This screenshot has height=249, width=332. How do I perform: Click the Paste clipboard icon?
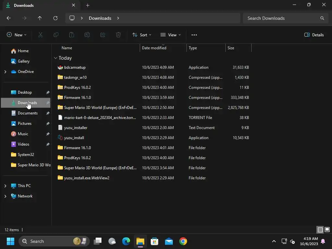(x=72, y=35)
